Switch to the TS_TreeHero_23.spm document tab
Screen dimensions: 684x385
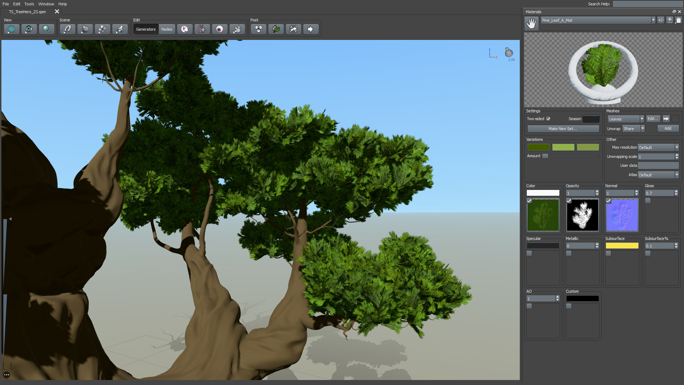point(27,12)
